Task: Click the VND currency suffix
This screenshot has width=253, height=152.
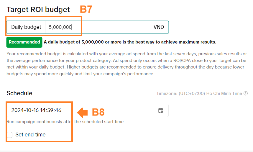Action: tap(159, 27)
